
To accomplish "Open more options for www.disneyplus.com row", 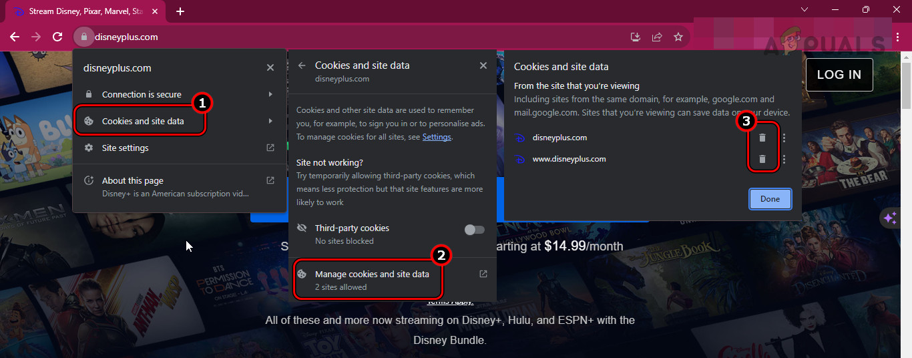I will click(784, 159).
